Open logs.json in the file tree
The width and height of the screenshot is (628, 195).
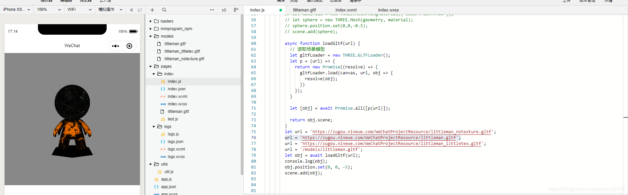(175, 142)
